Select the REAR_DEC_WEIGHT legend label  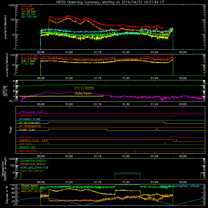click(32, 171)
